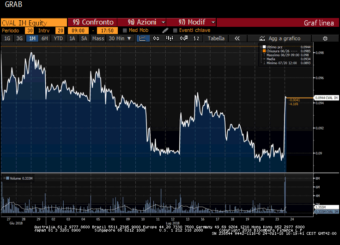340x245 pixels.
Task: Click the Graf linea title bar
Action: pos(278,23)
